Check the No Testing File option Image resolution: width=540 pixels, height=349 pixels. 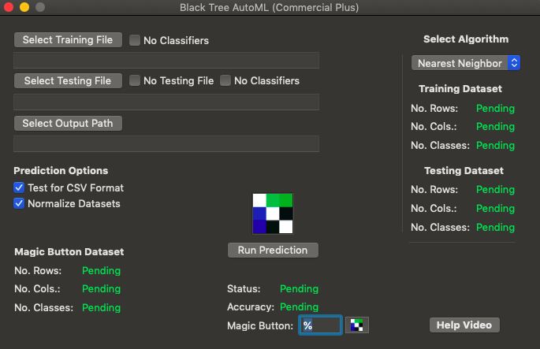(135, 80)
